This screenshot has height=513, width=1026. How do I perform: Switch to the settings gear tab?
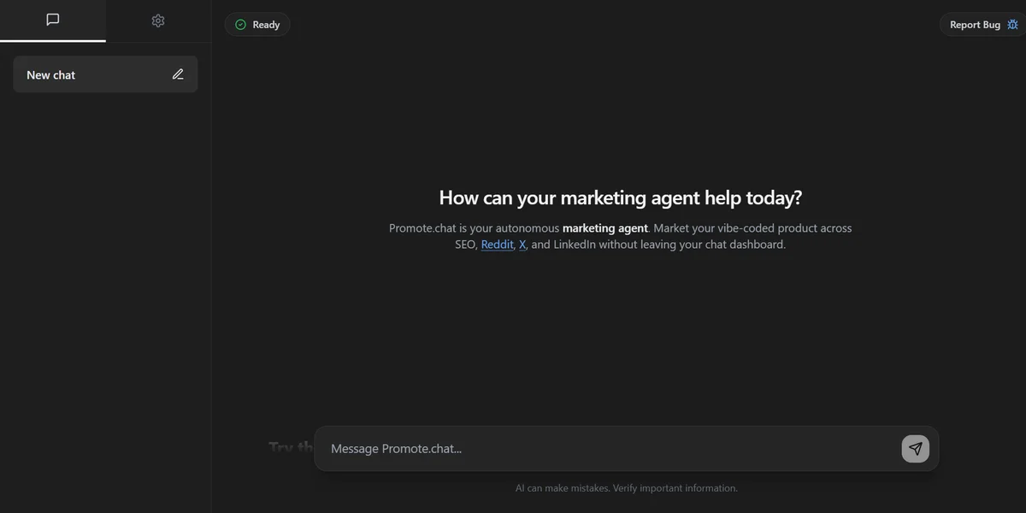[158, 20]
